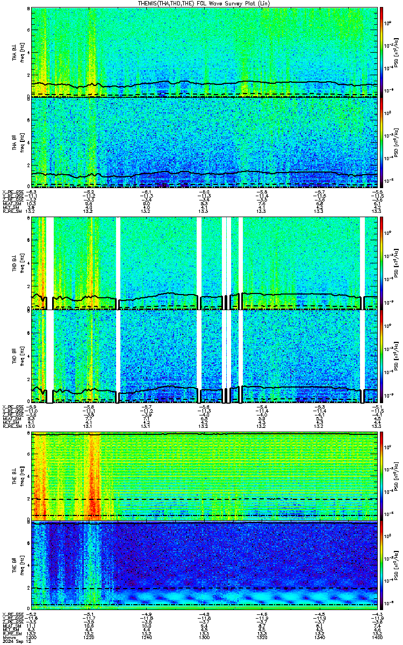This screenshot has width=403, height=645.
Task: Select the 'THE B⊥' axis label
Action: point(16,476)
